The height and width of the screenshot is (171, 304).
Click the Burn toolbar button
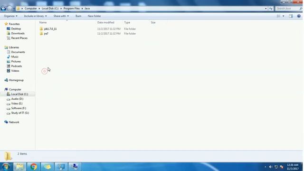pos(78,16)
